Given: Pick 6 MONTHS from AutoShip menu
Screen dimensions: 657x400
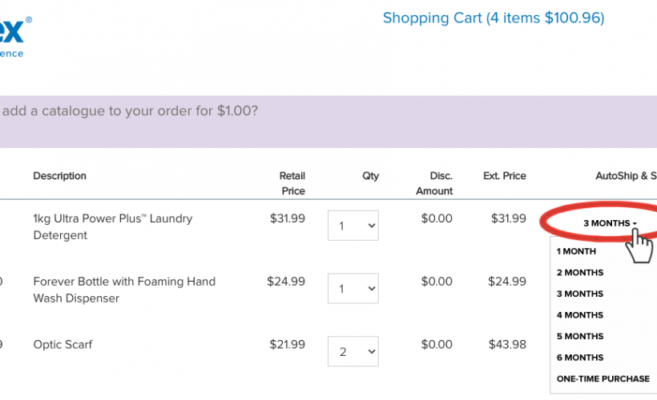Looking at the screenshot, I should coord(580,358).
